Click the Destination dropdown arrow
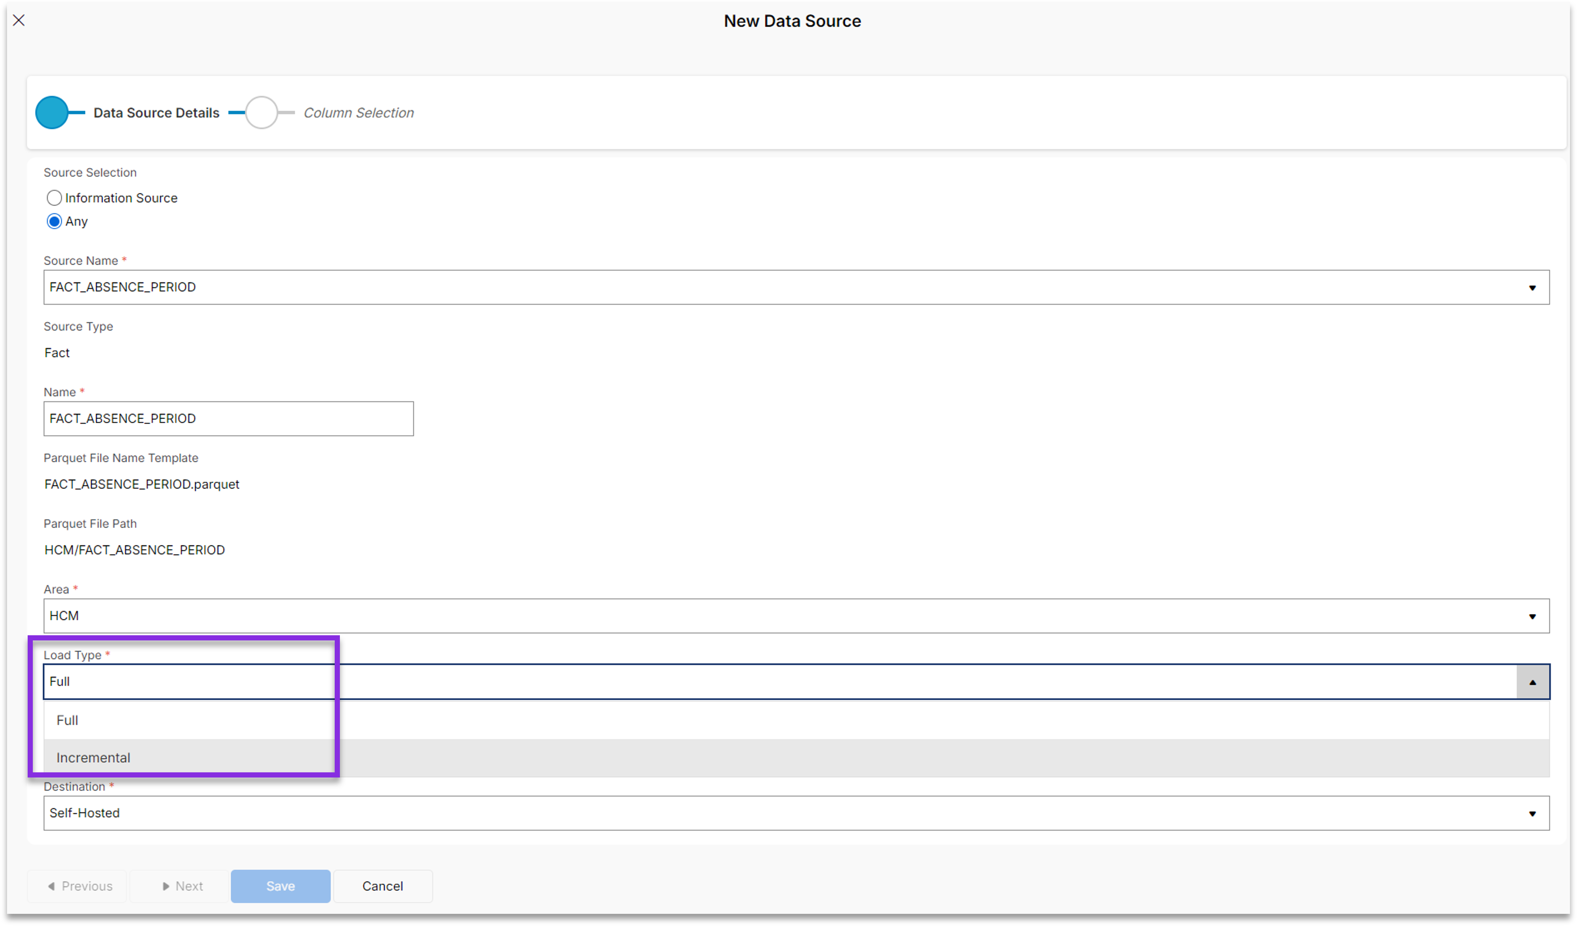1577x926 pixels. (1532, 813)
